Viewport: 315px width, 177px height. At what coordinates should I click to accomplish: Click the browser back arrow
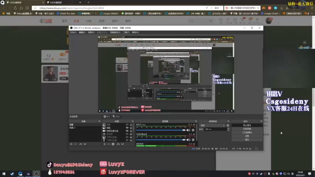point(4,8)
